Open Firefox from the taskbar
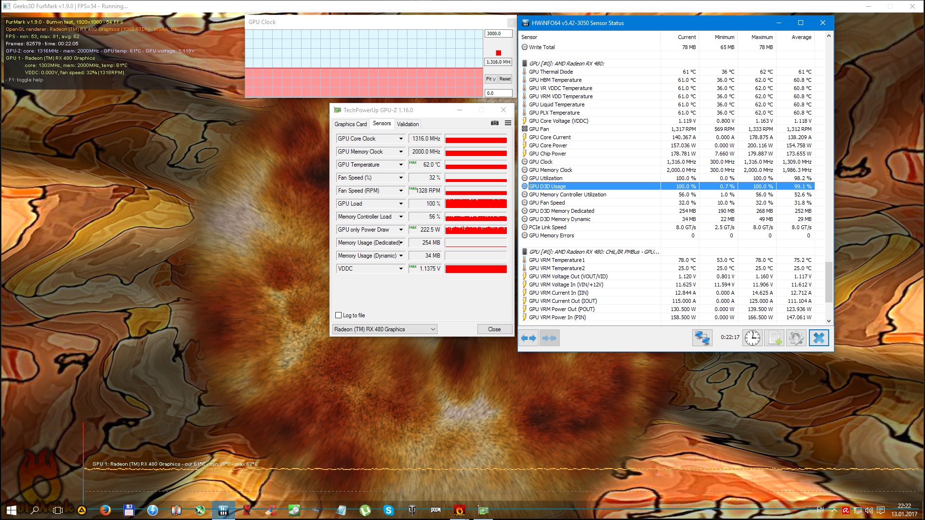 (105, 510)
